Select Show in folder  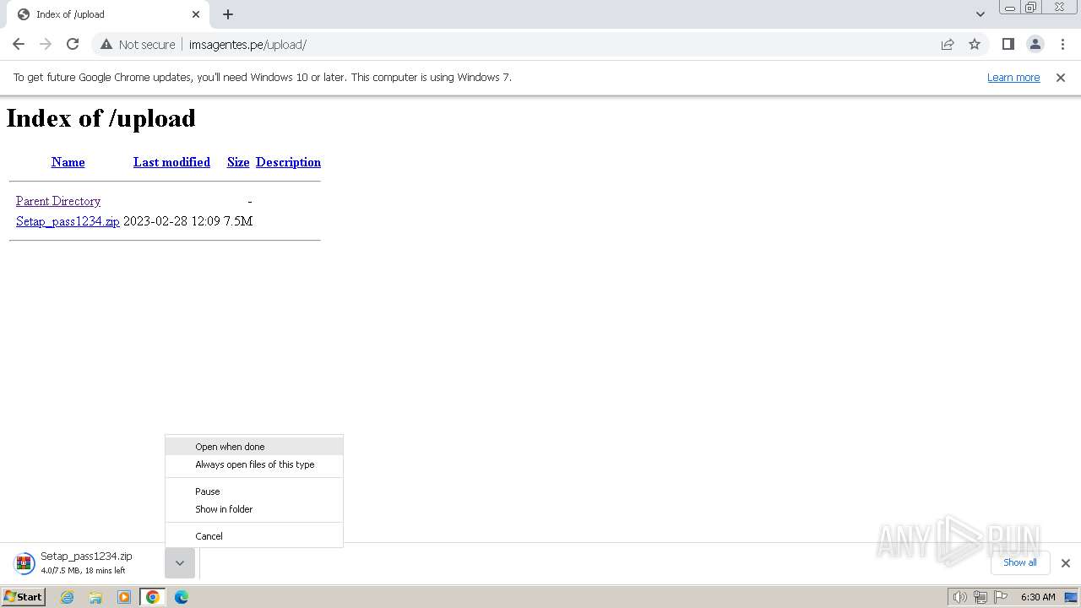(254, 509)
